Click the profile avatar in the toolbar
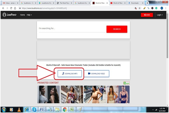 click(x=162, y=8)
